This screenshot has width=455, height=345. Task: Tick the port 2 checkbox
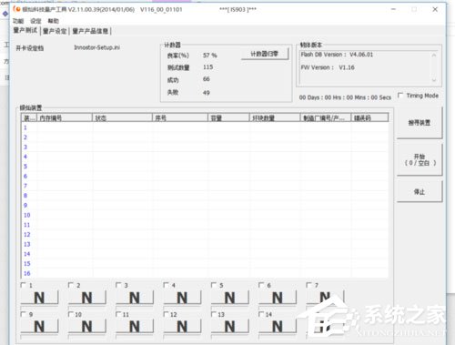(x=71, y=285)
